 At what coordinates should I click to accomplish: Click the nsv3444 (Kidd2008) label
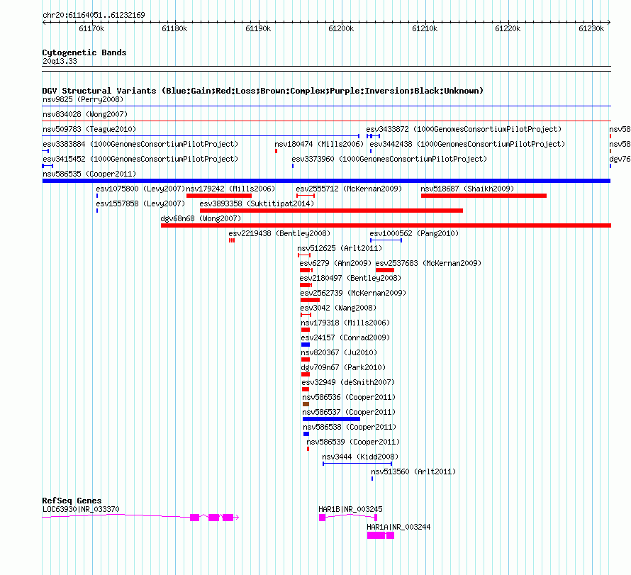coord(360,457)
